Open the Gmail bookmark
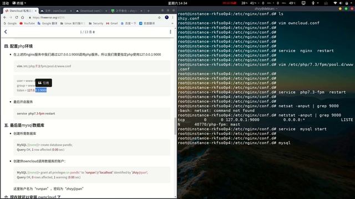 [112, 23]
